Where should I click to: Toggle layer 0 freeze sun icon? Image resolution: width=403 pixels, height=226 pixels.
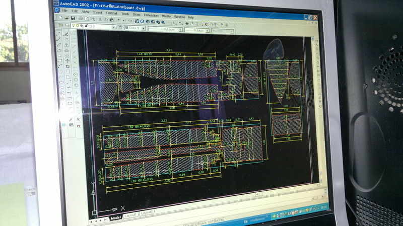tap(78, 26)
